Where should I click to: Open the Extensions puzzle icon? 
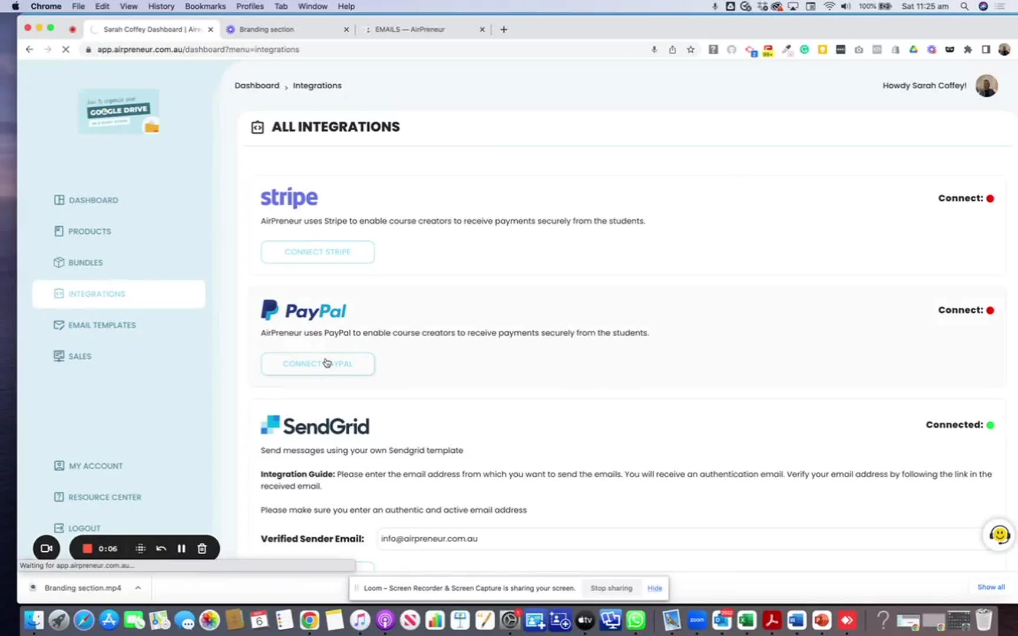(967, 49)
